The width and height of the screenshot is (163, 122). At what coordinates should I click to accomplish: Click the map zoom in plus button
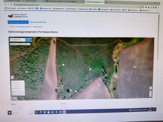pyautogui.click(x=151, y=92)
